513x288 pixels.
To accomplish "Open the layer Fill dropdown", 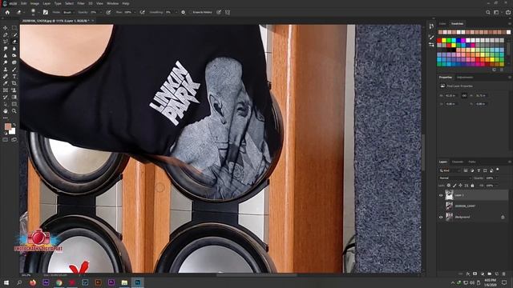I will tap(496, 186).
